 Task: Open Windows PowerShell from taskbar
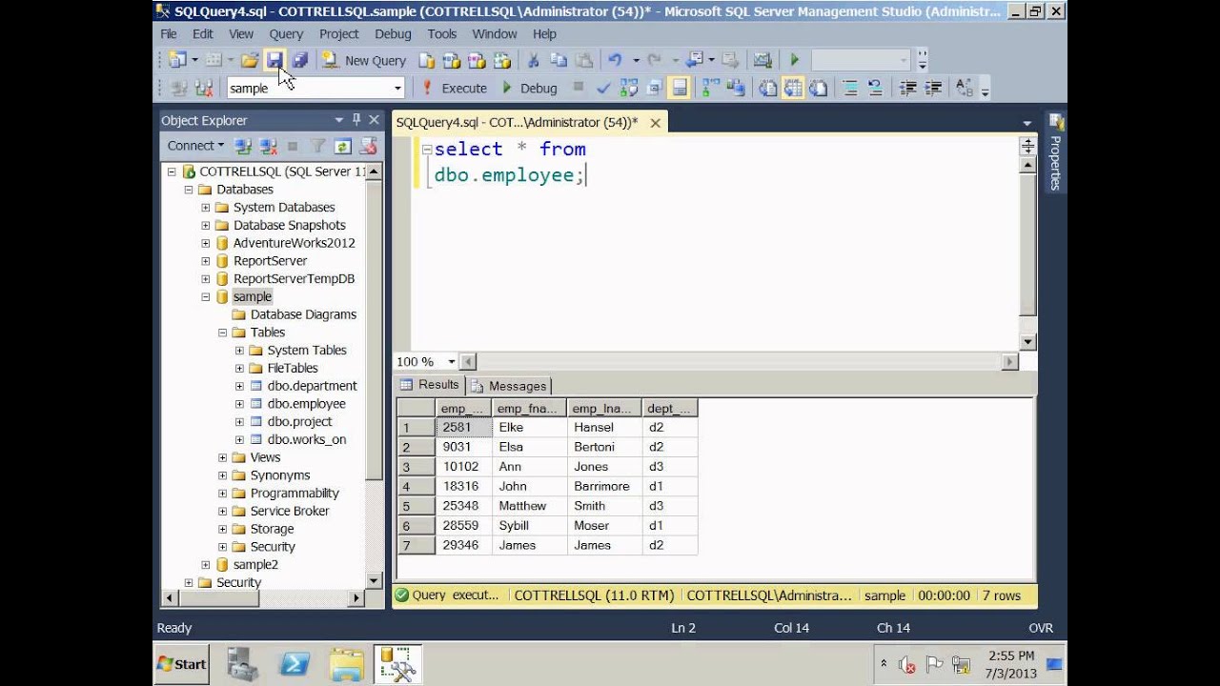pyautogui.click(x=294, y=664)
